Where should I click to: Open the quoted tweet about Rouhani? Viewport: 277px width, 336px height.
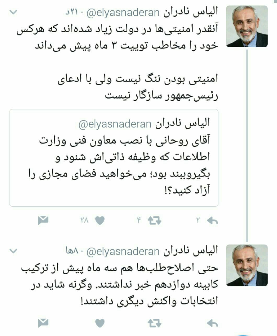pyautogui.click(x=114, y=158)
